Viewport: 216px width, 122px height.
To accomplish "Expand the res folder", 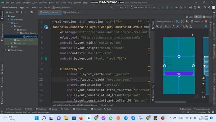I will pyautogui.click(x=9, y=47).
